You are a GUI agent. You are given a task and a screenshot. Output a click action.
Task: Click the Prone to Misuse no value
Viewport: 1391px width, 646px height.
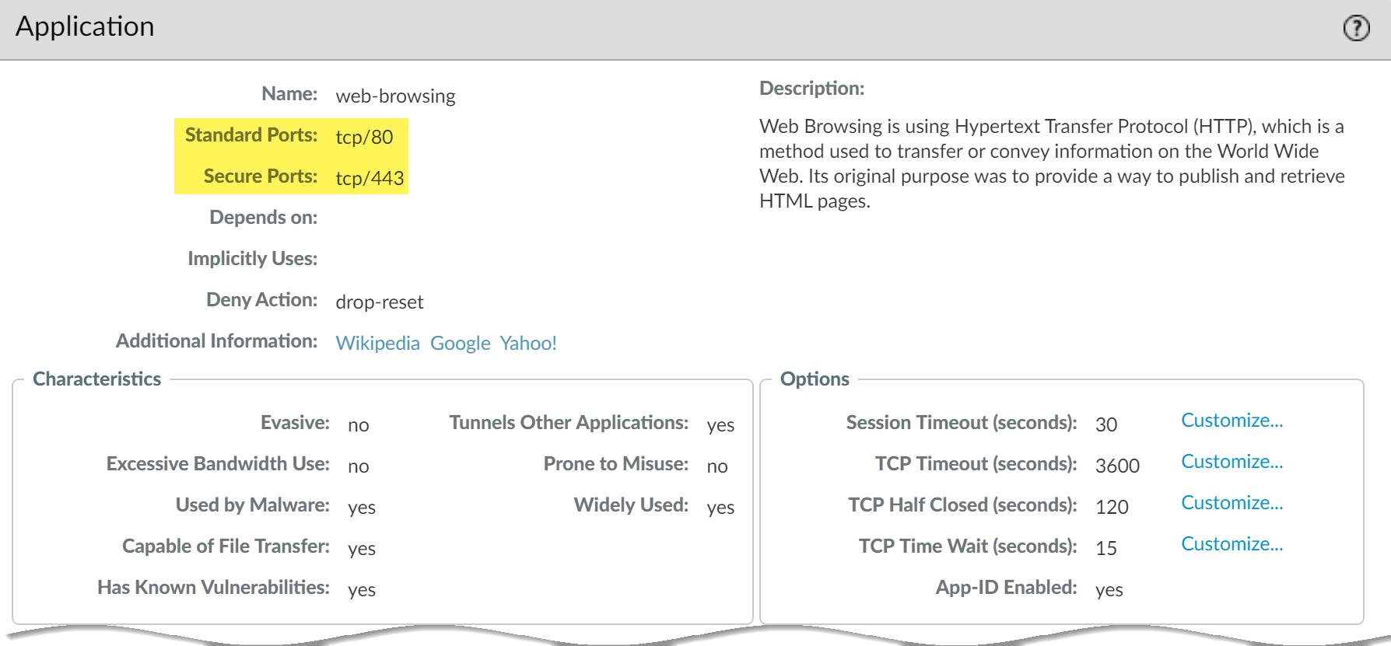pyautogui.click(x=717, y=466)
